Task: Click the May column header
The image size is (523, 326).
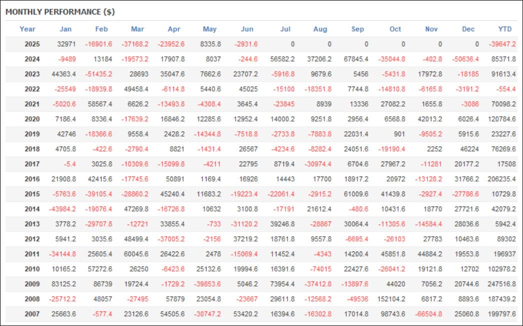Action: tap(209, 29)
